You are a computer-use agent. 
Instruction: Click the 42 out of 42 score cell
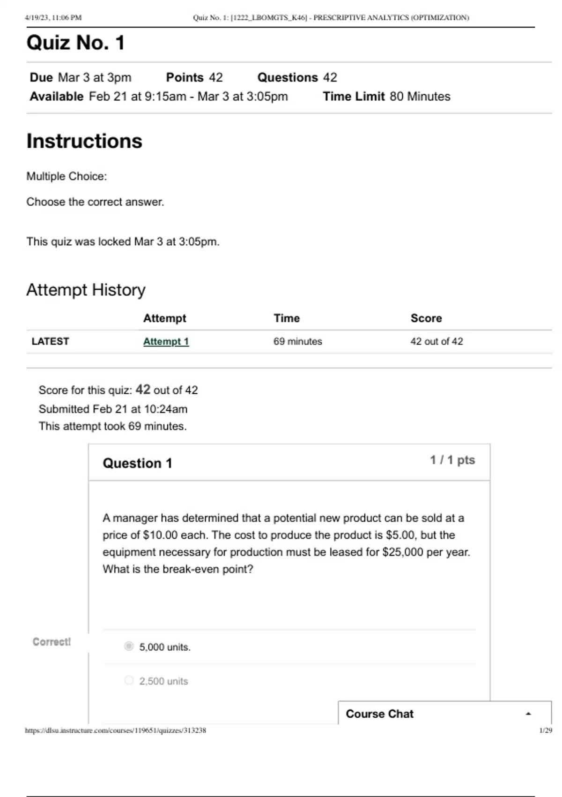pos(436,341)
